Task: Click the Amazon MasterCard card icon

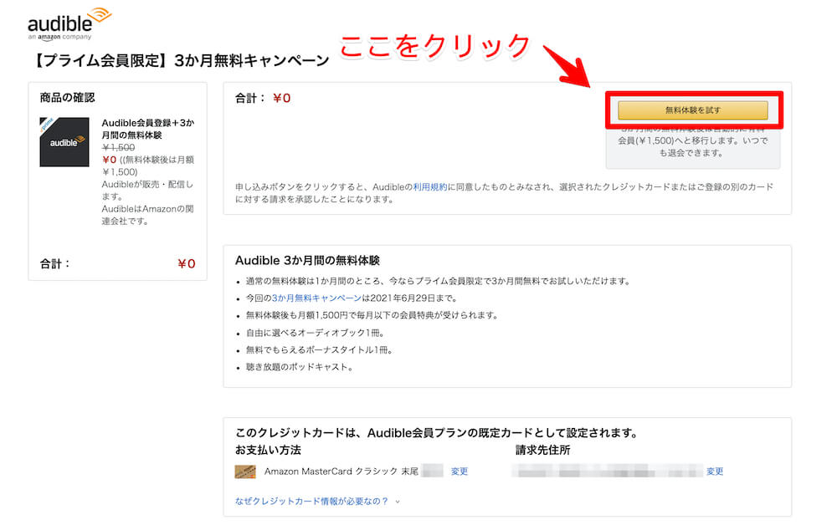Action: click(x=245, y=471)
